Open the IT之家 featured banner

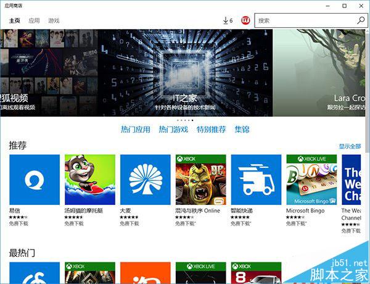pos(185,73)
